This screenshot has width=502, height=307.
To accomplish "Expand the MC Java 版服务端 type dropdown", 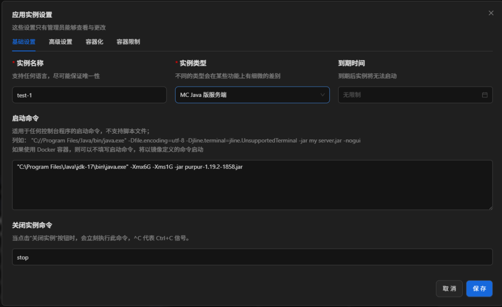I will [x=245, y=95].
